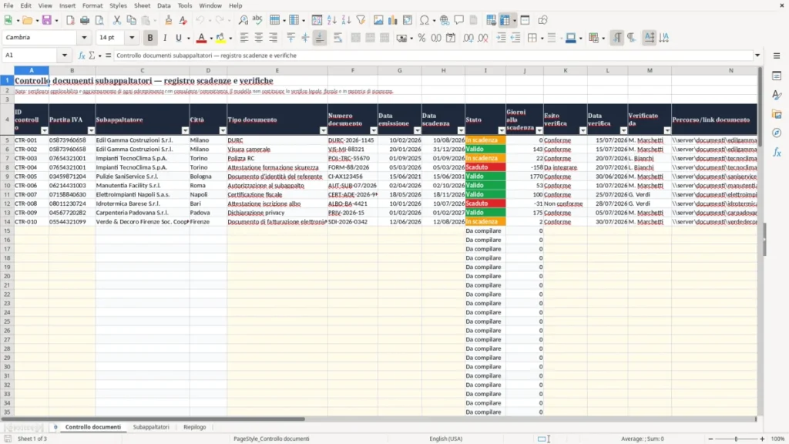Screen dimensions: 789x444
Task: Open Find and Replace icon
Action: (243, 20)
